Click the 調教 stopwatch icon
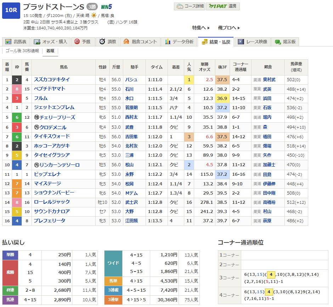333x307 pixels. [x=102, y=42]
